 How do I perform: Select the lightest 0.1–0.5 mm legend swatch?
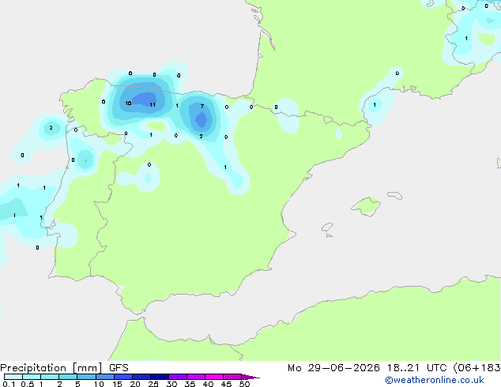pyautogui.click(x=13, y=377)
